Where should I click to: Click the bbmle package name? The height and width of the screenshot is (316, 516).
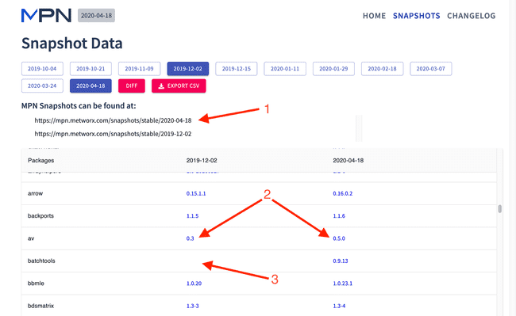coord(36,284)
